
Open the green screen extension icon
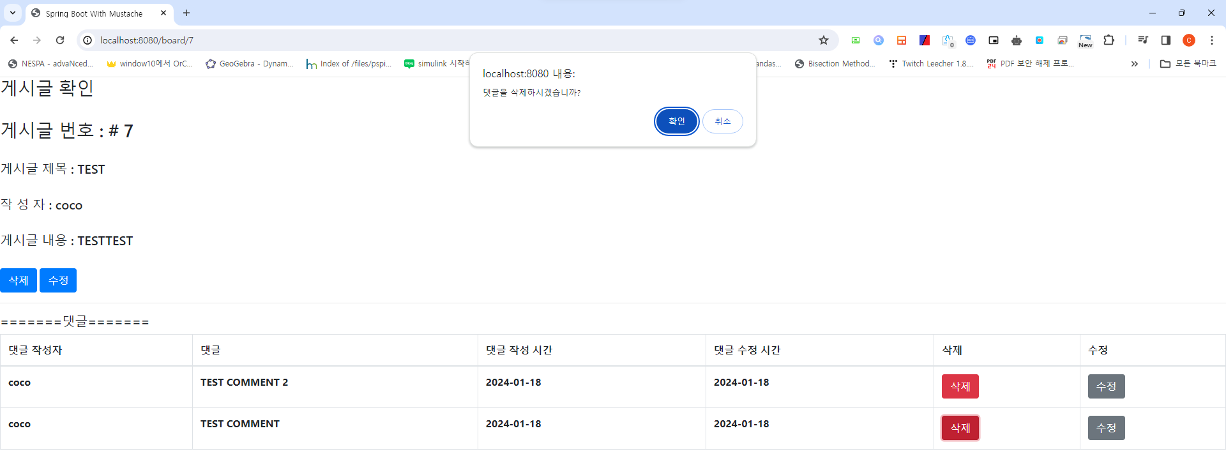(x=856, y=40)
